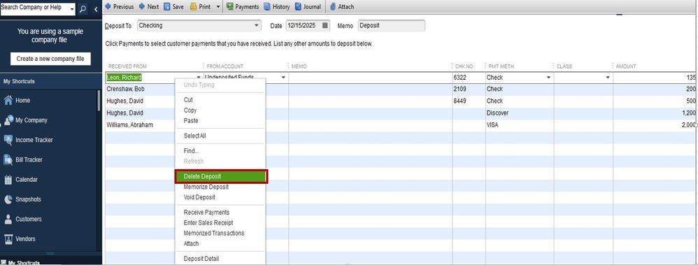This screenshot has height=265, width=698.
Task: Open the Date calendar picker icon
Action: pos(325,25)
